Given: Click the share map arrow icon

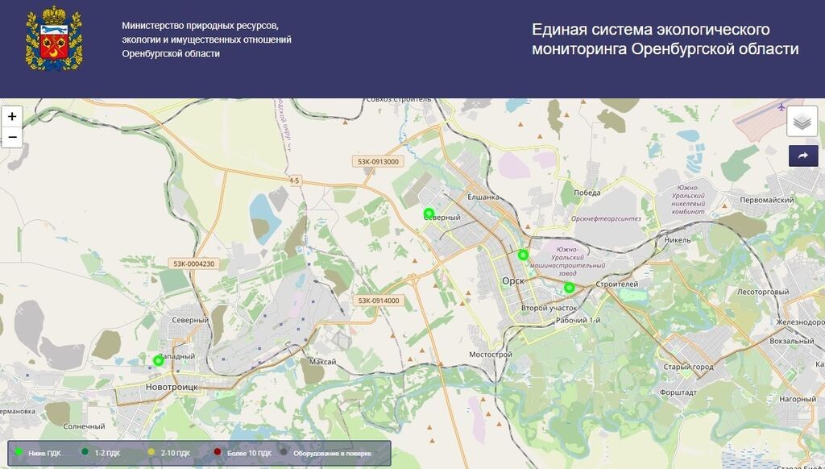Looking at the screenshot, I should tap(802, 154).
